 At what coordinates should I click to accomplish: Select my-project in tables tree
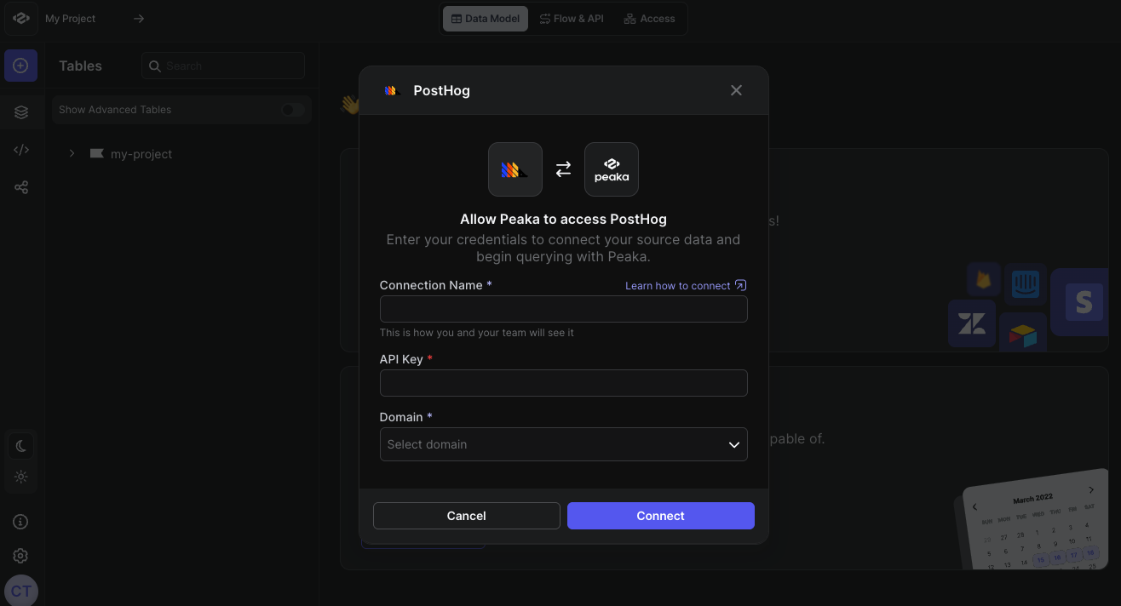[141, 154]
